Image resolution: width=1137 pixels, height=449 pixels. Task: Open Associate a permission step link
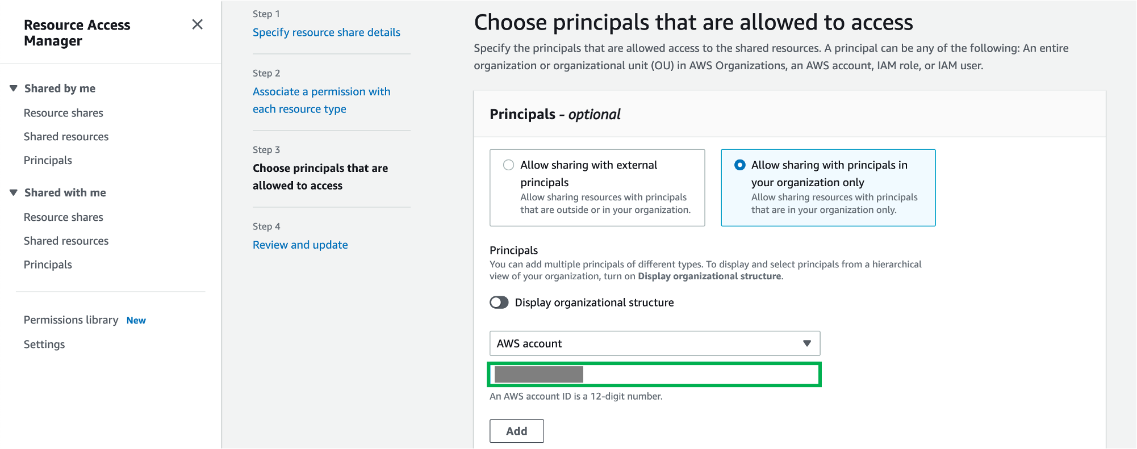[321, 100]
